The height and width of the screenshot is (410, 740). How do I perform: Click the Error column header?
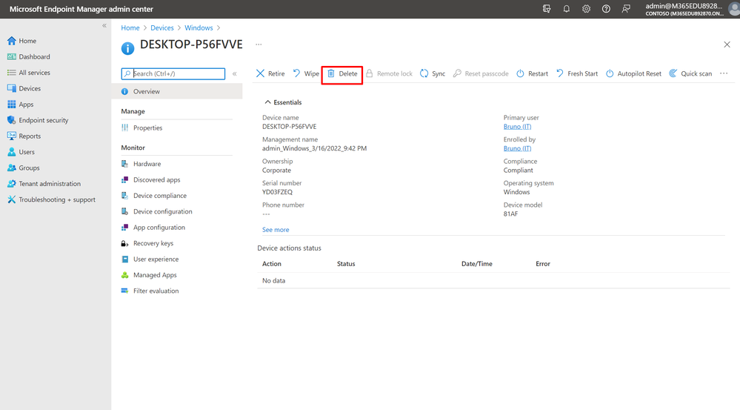pyautogui.click(x=543, y=264)
